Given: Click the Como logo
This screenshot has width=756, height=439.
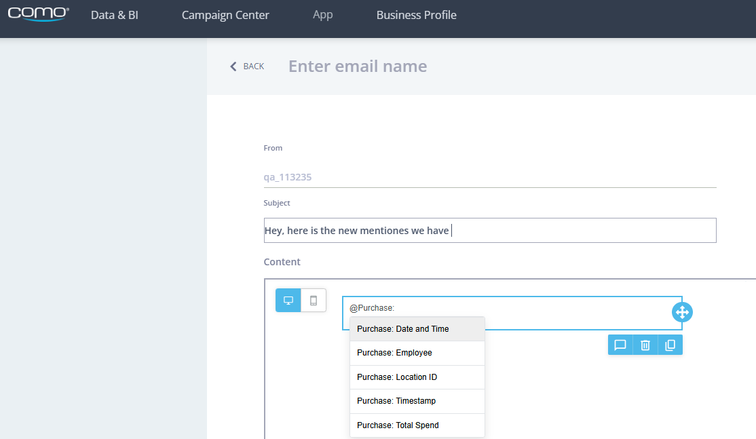Looking at the screenshot, I should pyautogui.click(x=39, y=14).
